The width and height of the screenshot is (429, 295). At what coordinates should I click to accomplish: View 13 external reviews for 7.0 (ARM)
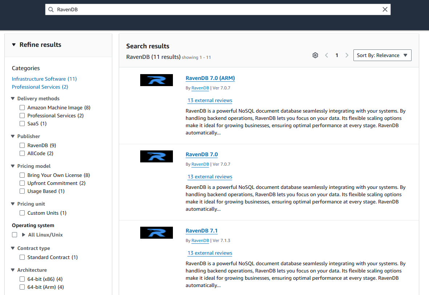click(210, 100)
